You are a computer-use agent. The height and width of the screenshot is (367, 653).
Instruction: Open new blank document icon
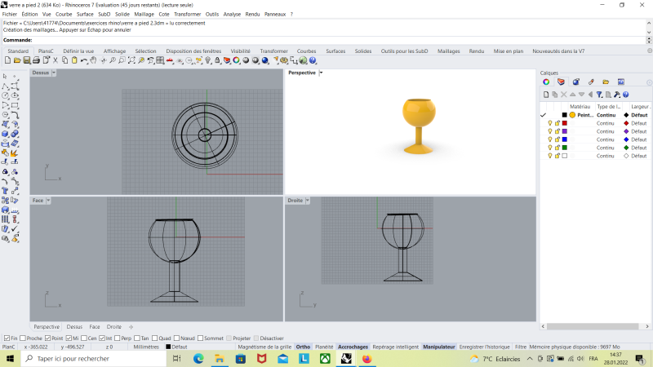[x=8, y=60]
